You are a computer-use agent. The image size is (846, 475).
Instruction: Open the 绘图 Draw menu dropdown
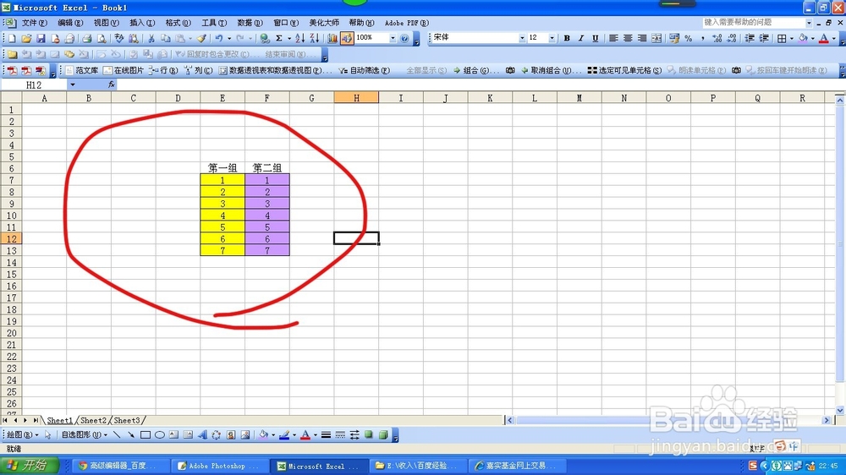pos(22,435)
